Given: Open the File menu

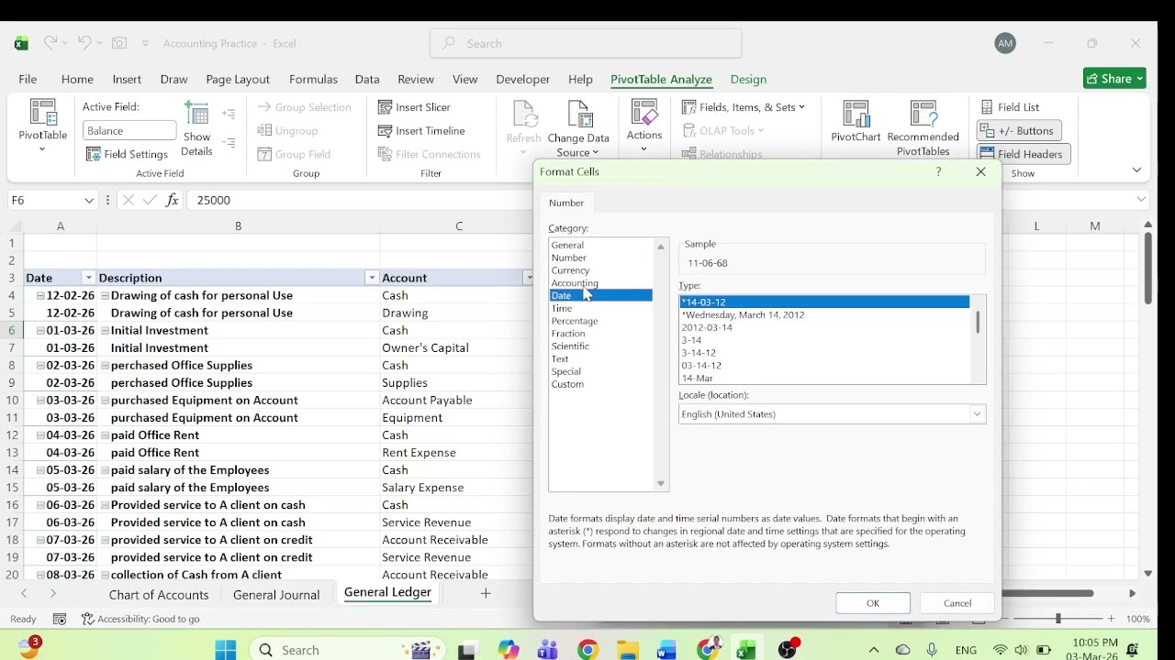Looking at the screenshot, I should tap(28, 80).
